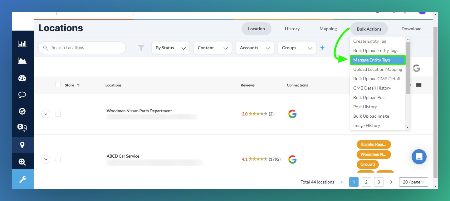Go to page 3
This screenshot has width=450, height=201.
(379, 182)
